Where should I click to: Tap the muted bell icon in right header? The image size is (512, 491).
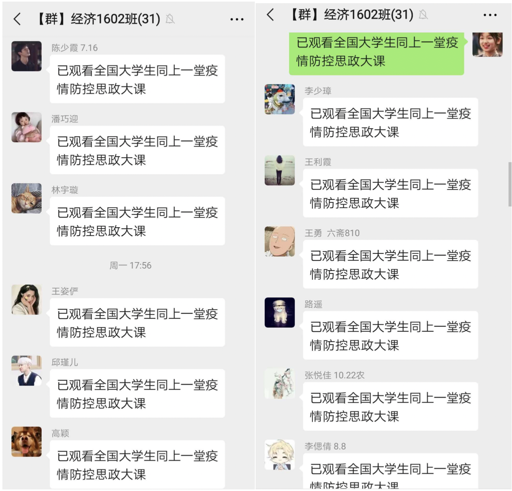pos(423,15)
